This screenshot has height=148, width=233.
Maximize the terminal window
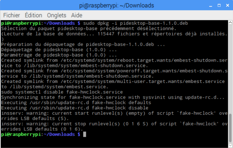(x=219, y=5)
